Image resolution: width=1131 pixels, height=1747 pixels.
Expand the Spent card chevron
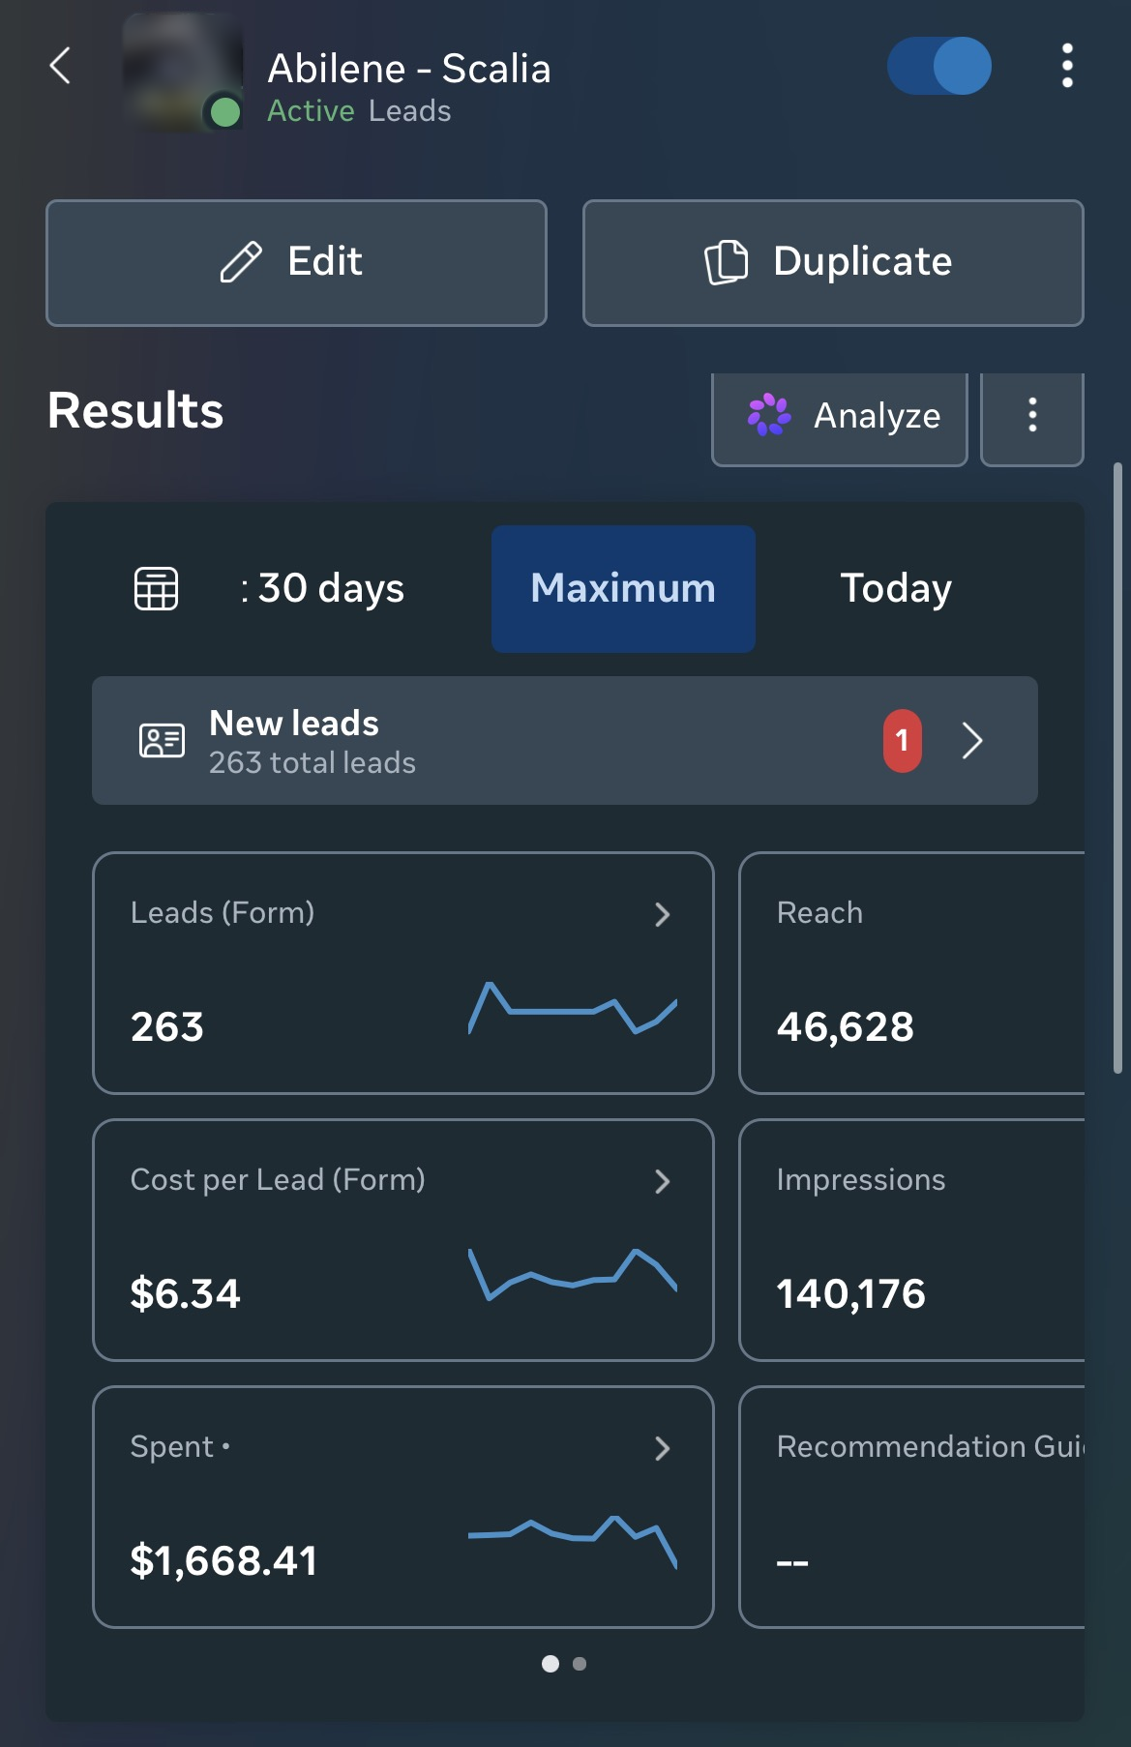click(x=663, y=1448)
